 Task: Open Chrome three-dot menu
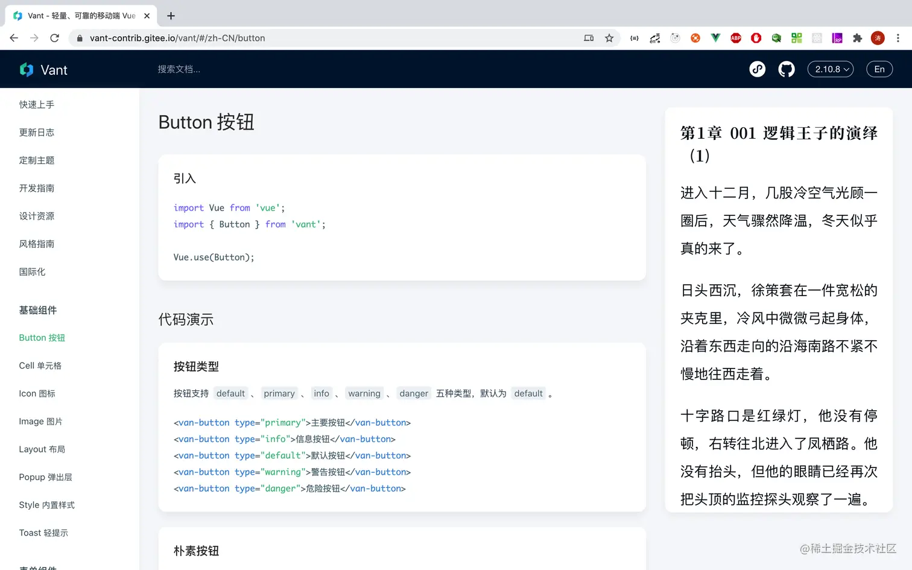[898, 38]
